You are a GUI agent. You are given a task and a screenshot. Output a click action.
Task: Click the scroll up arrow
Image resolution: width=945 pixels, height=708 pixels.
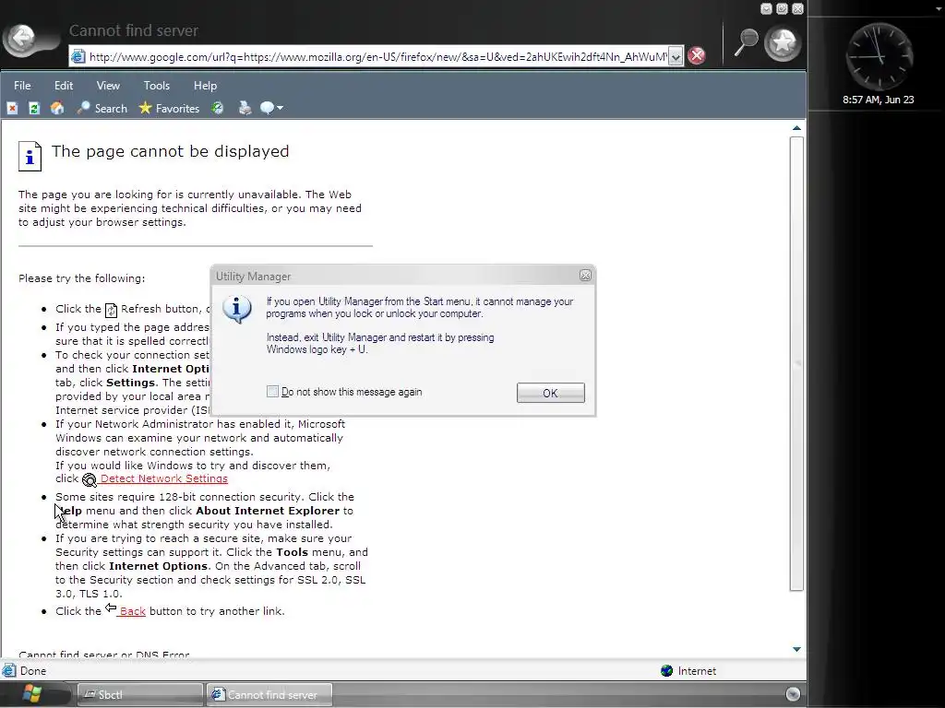click(796, 128)
